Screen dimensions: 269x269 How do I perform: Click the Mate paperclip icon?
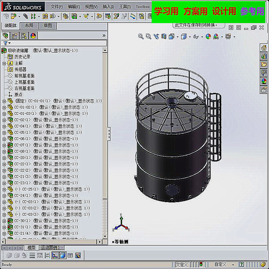pos(25,16)
